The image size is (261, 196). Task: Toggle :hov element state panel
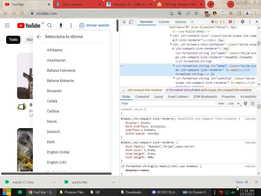(221, 104)
